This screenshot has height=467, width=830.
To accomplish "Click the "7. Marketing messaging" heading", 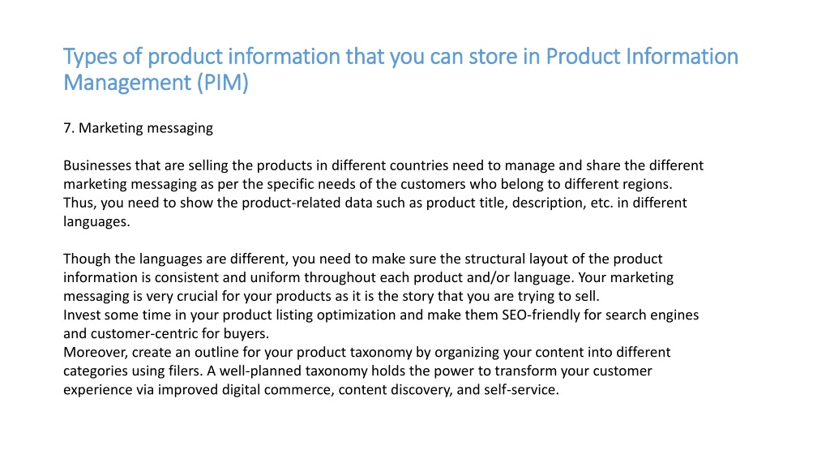I will pyautogui.click(x=138, y=128).
